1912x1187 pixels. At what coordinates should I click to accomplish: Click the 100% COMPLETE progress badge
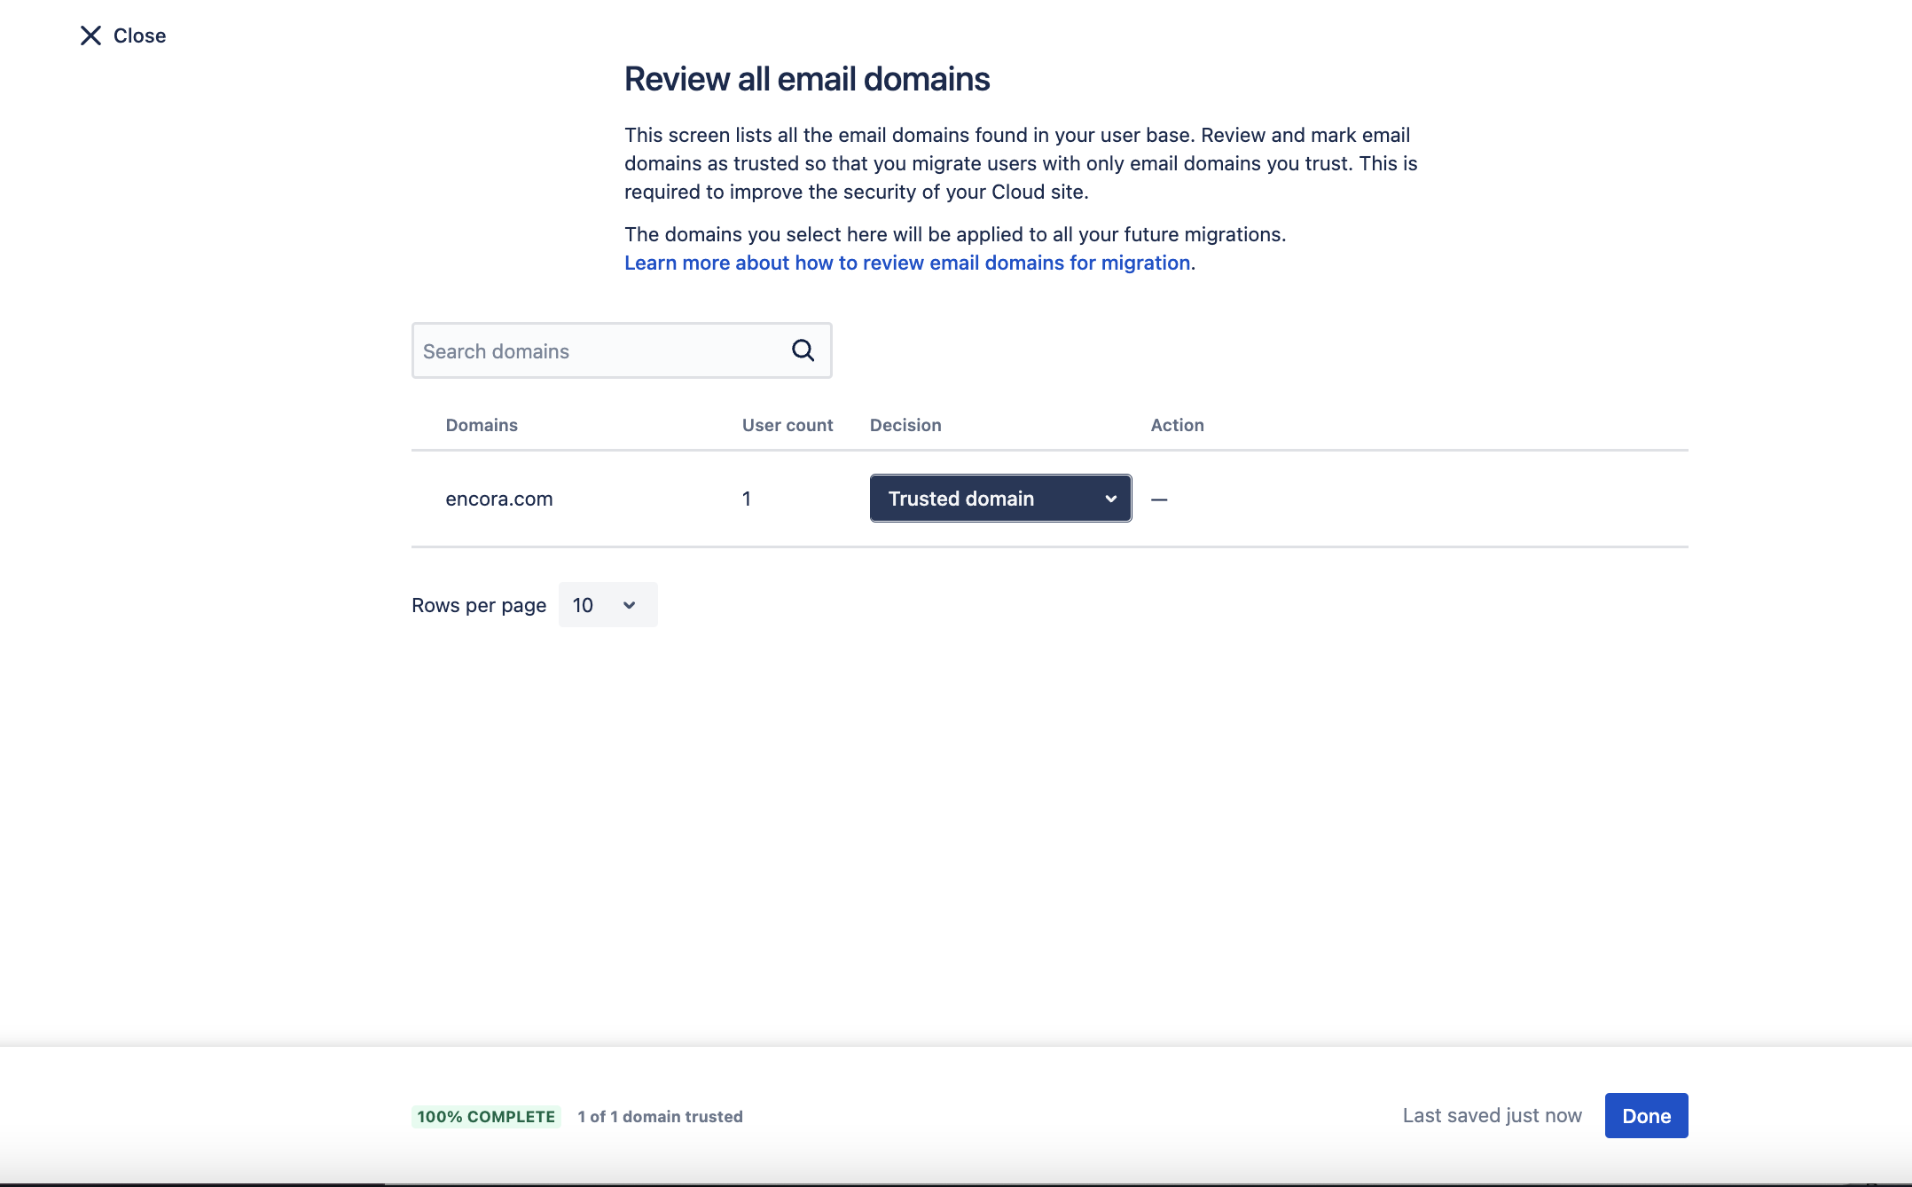tap(486, 1116)
